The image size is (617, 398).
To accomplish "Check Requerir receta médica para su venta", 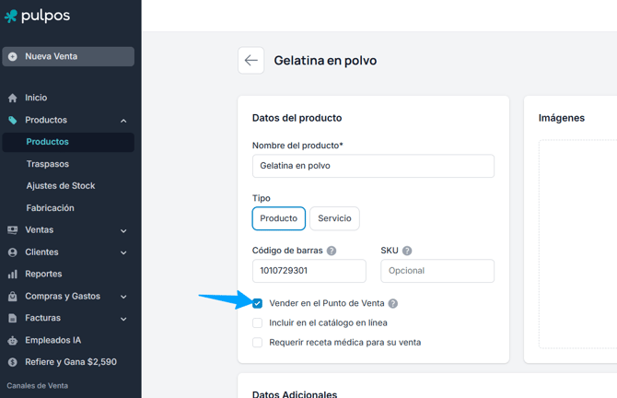I will tap(257, 343).
